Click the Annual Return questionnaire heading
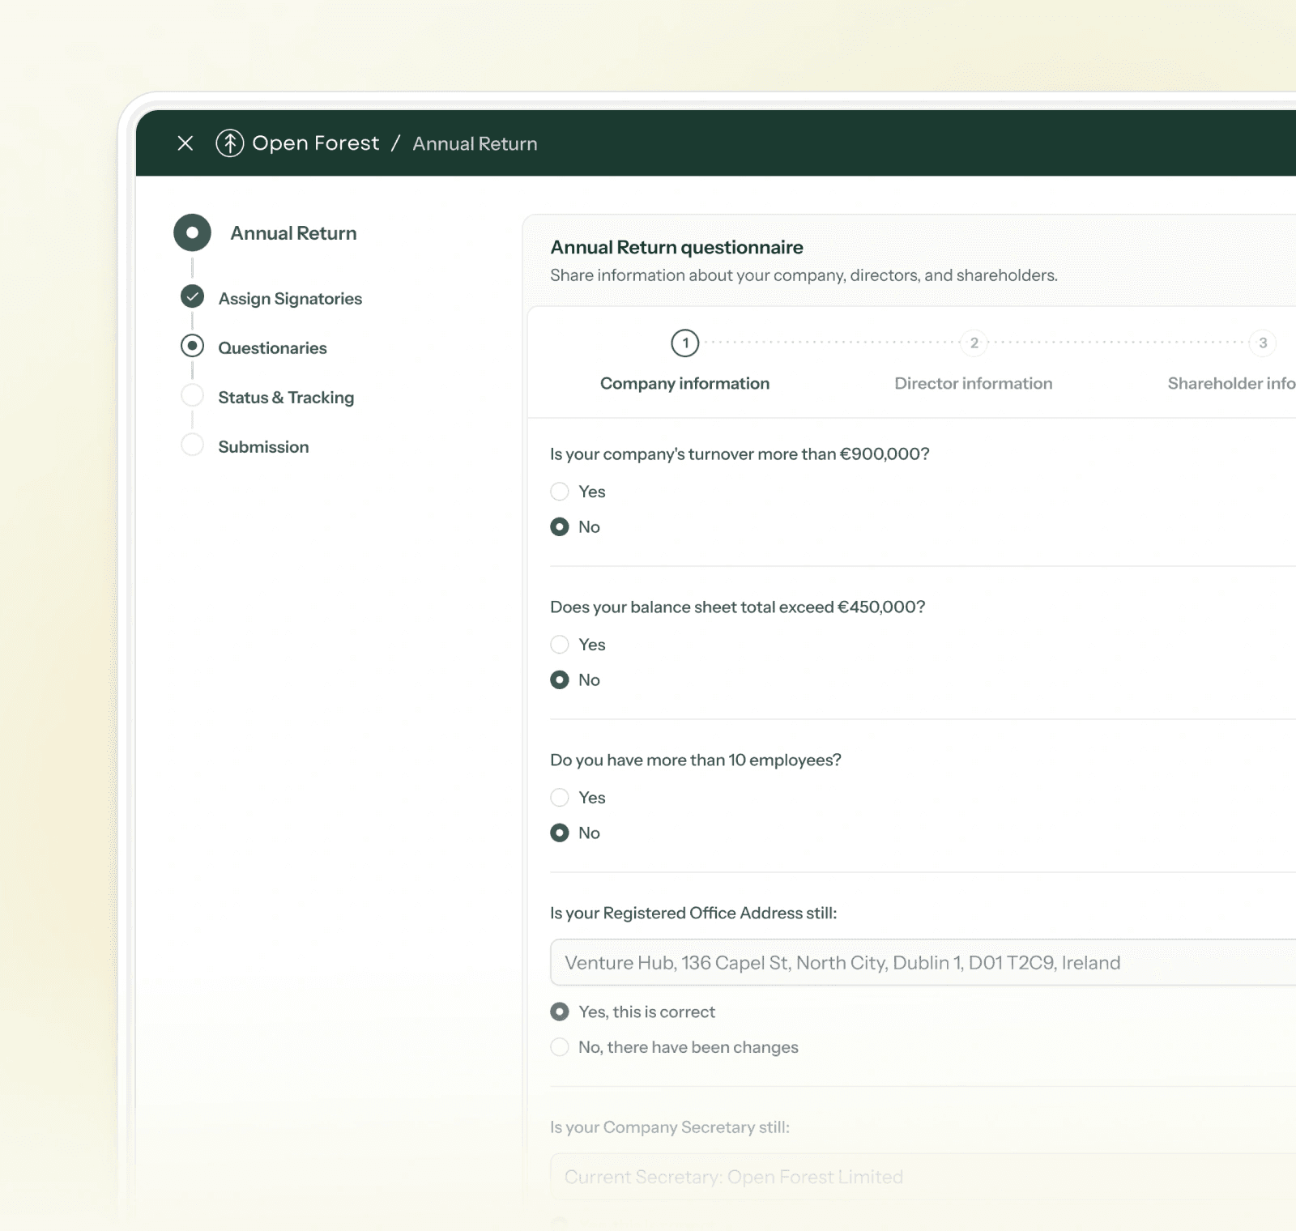The height and width of the screenshot is (1231, 1296). 676,247
